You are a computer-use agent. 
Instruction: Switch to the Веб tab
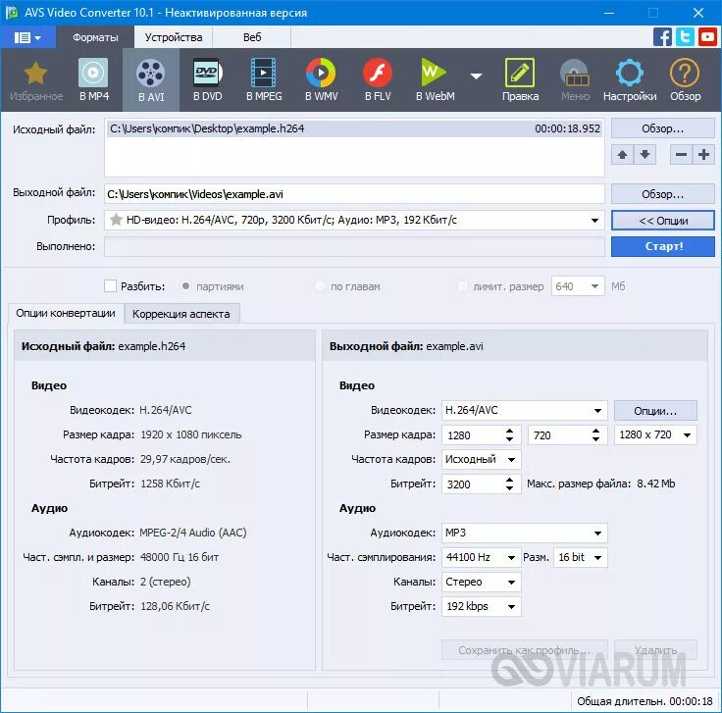(x=252, y=37)
